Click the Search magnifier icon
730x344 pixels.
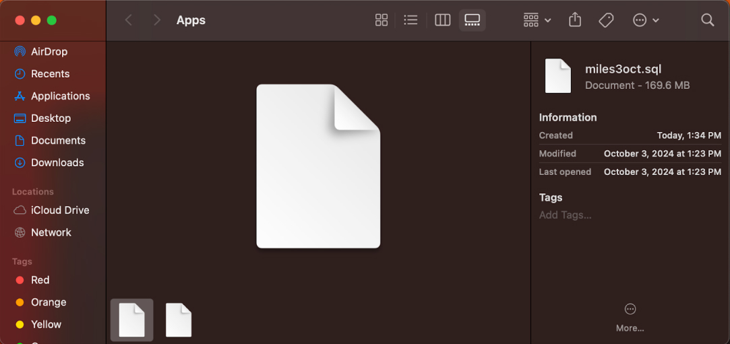(x=707, y=20)
